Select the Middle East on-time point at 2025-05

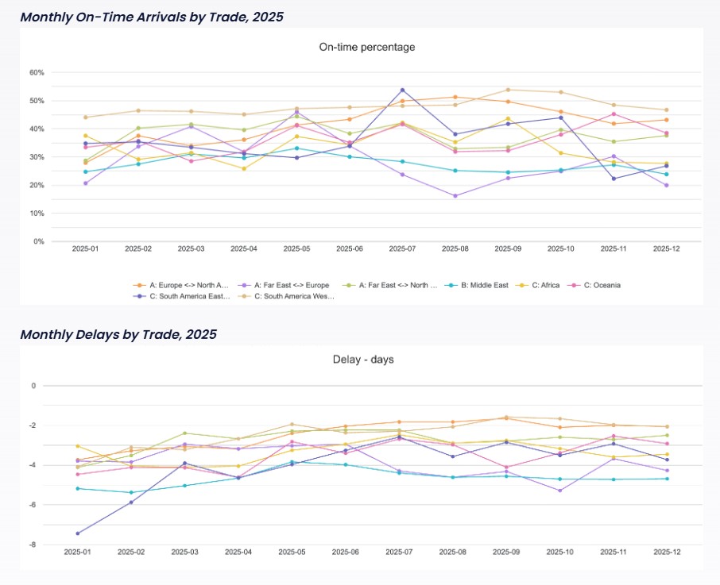(296, 148)
